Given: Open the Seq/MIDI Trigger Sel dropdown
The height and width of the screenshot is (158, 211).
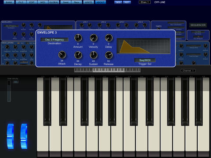Looking at the screenshot, I should click(145, 60).
